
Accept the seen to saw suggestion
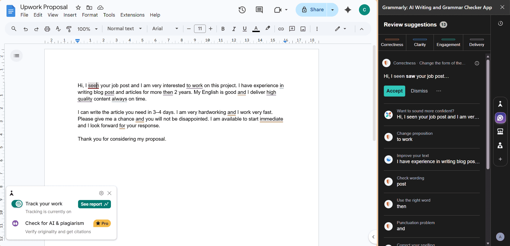[395, 91]
